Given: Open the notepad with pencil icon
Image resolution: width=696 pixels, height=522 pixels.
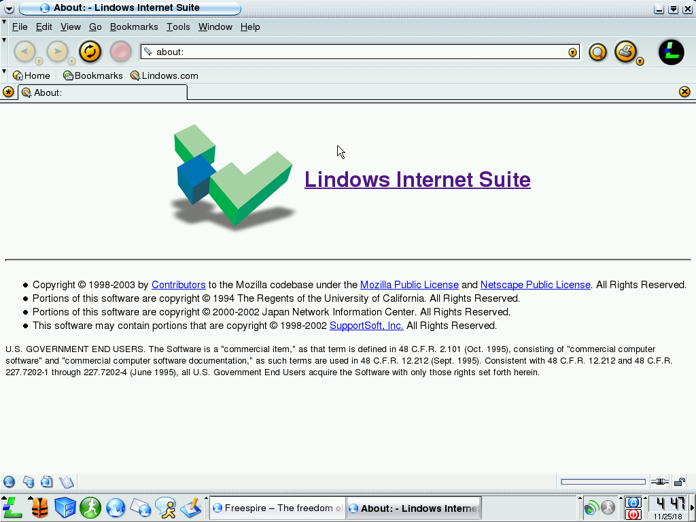Looking at the screenshot, I should click(x=191, y=508).
